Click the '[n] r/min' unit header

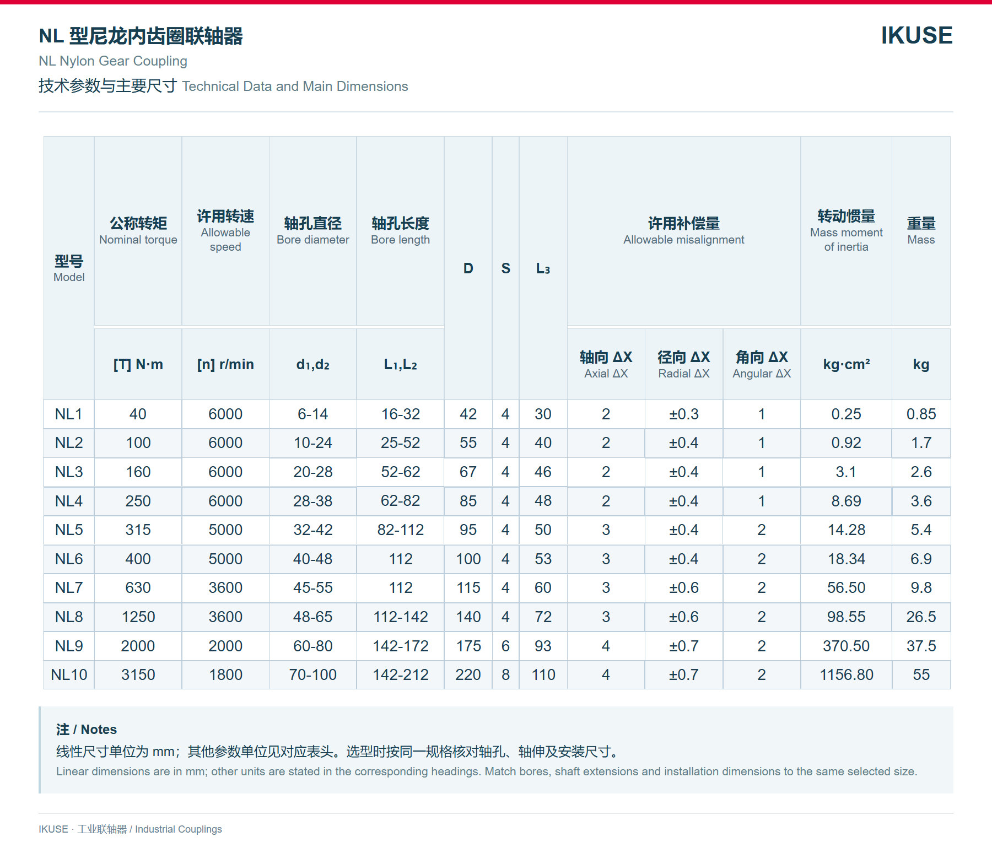(x=225, y=364)
